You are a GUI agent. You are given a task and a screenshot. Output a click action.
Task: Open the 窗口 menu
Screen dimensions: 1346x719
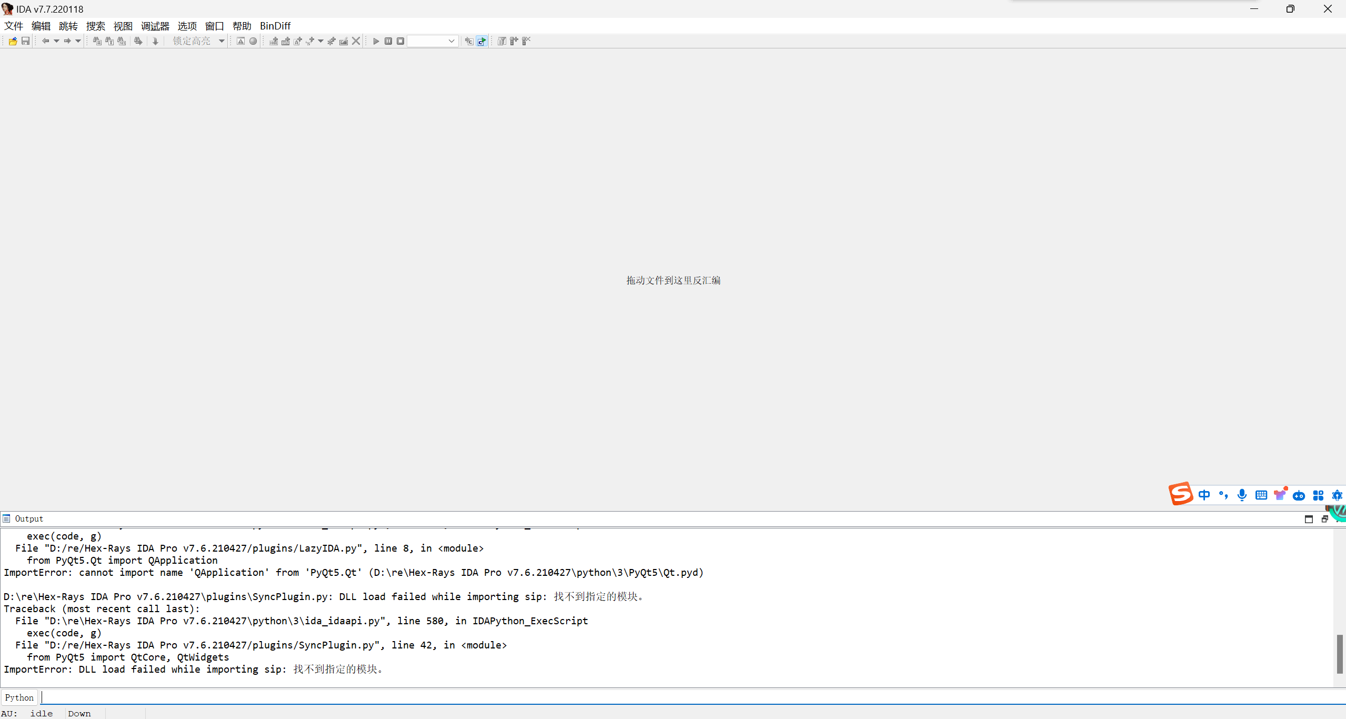215,26
